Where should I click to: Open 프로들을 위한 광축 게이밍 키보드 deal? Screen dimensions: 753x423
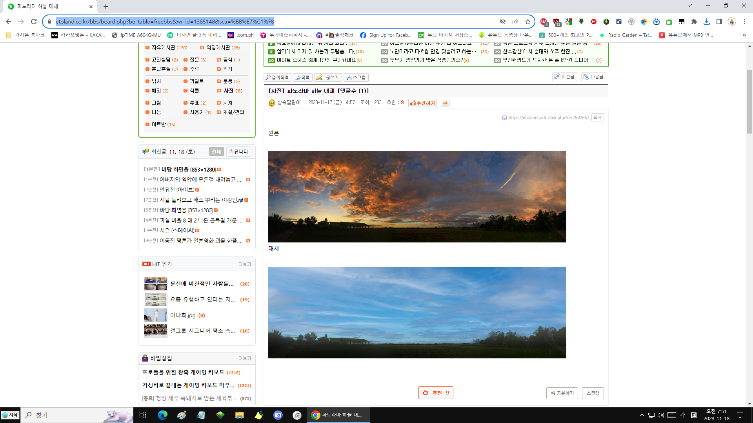[x=183, y=372]
